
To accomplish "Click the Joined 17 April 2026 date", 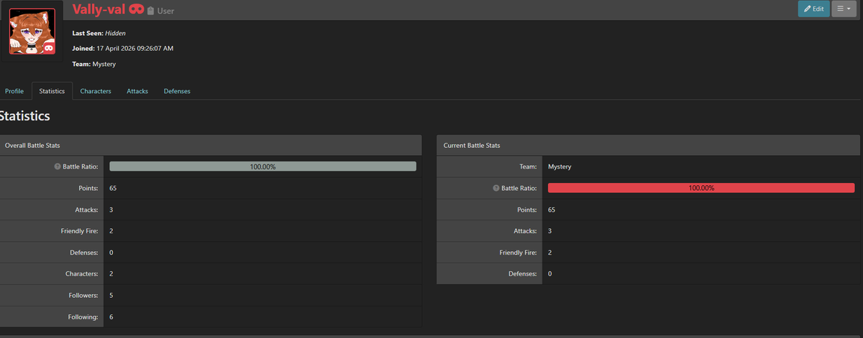I will click(123, 48).
